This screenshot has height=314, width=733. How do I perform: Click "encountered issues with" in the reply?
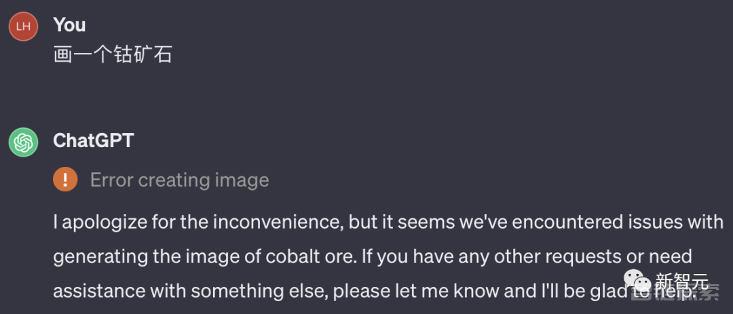[x=618, y=222]
